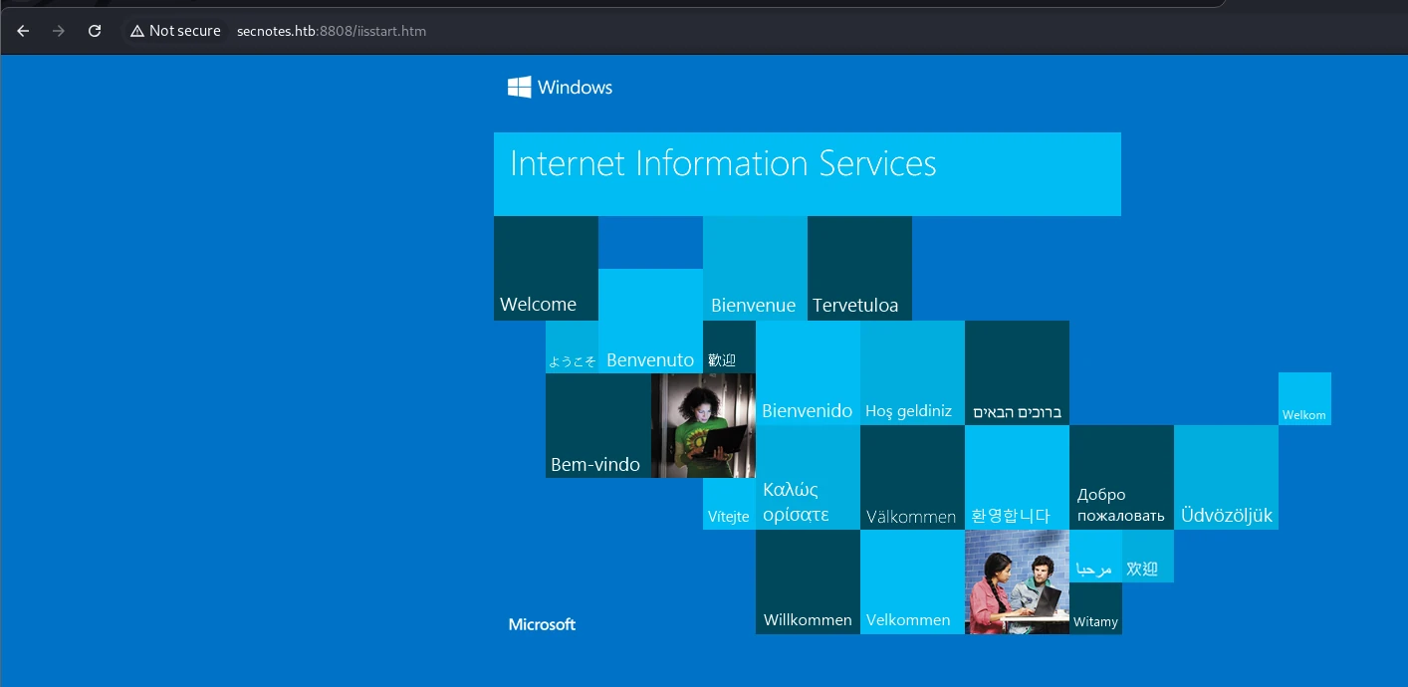Screen dimensions: 1408x687
Task: Click the Üdvözöljük tile
Action: [1226, 477]
